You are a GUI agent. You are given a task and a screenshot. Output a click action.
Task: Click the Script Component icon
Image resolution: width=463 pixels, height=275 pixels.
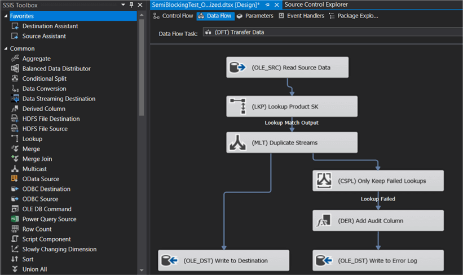pyautogui.click(x=15, y=239)
